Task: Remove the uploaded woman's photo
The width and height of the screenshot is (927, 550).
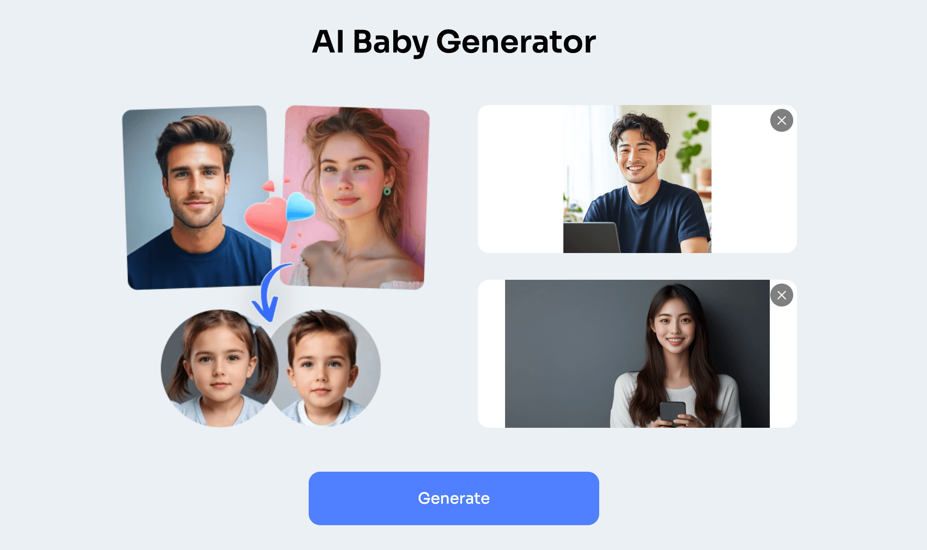Action: click(x=781, y=295)
